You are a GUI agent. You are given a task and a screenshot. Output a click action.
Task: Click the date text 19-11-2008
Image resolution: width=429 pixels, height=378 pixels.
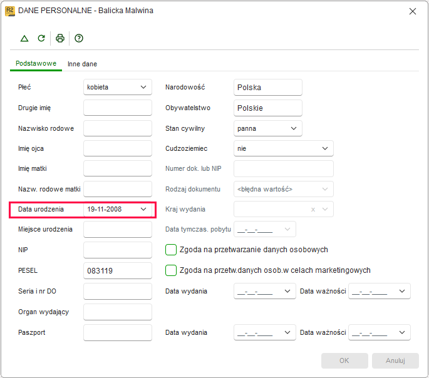click(x=104, y=210)
